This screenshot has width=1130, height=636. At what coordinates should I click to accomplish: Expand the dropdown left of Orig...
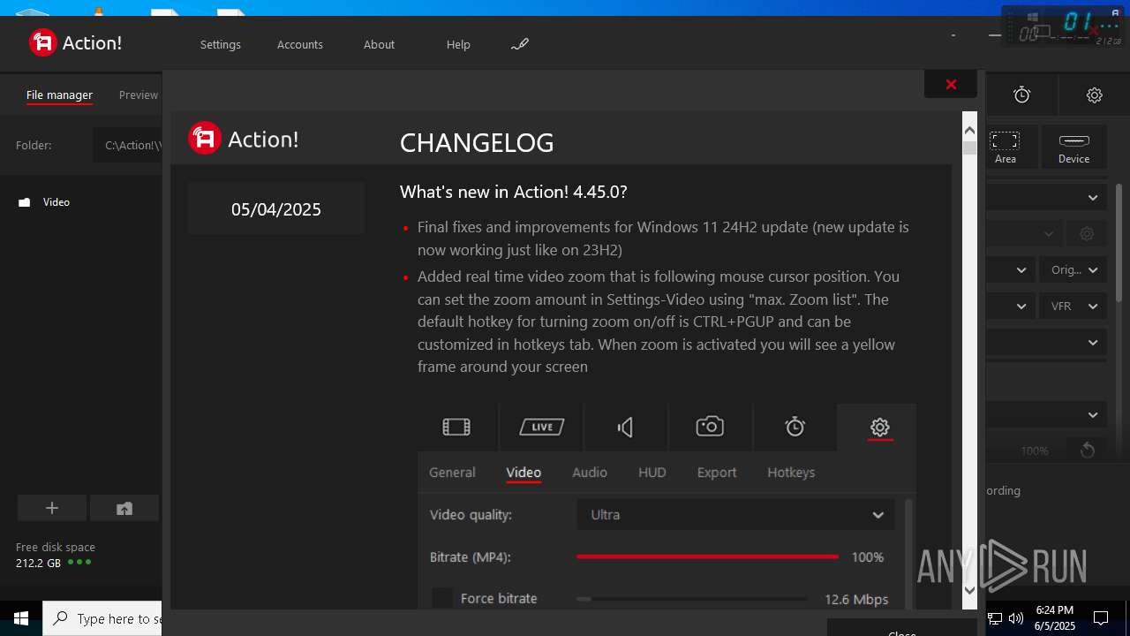pyautogui.click(x=1011, y=270)
